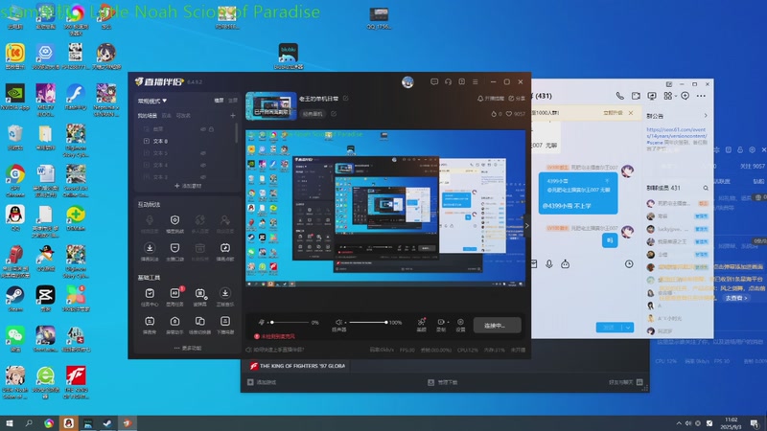Image resolution: width=767 pixels, height=431 pixels.
Task: Click NVIDIA App desktop icon
Action: click(15, 97)
